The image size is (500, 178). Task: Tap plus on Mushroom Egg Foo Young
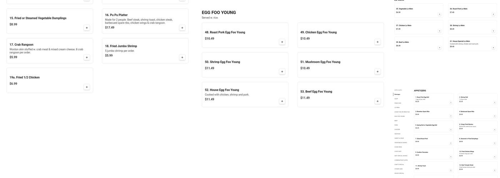[x=377, y=72]
